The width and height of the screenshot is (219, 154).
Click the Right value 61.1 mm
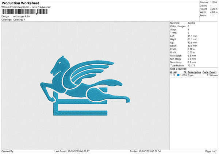tap(192, 39)
